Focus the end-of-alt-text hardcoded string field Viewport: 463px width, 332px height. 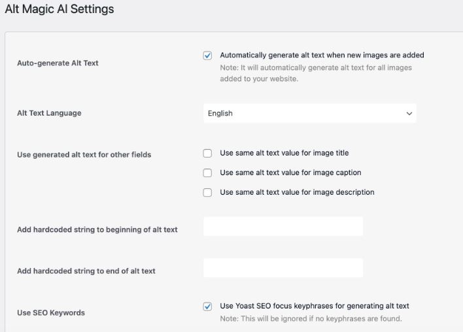click(283, 268)
